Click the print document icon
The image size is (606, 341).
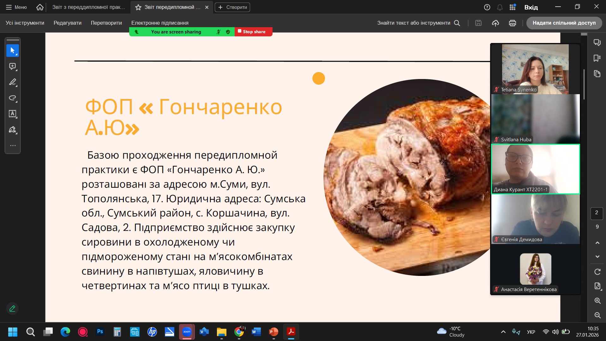click(x=512, y=23)
